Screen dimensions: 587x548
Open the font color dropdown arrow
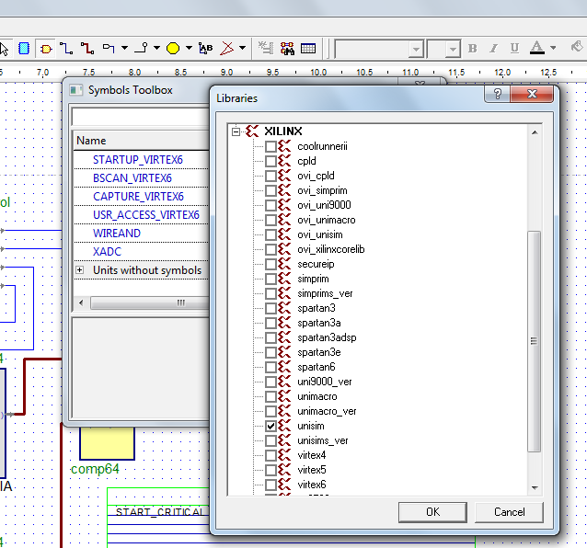pos(553,48)
